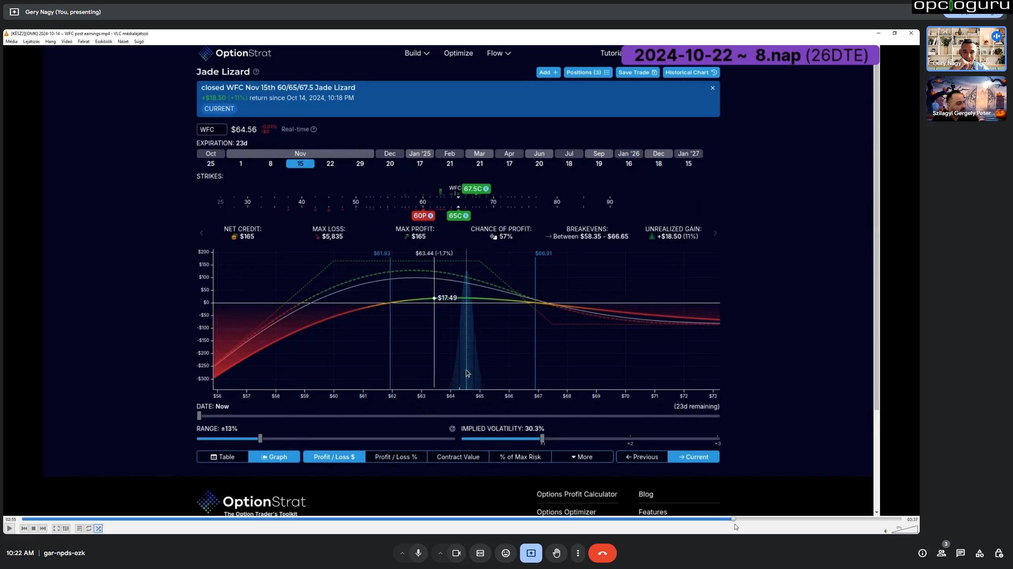Click the 65C strike marker
The width and height of the screenshot is (1013, 569).
458,215
